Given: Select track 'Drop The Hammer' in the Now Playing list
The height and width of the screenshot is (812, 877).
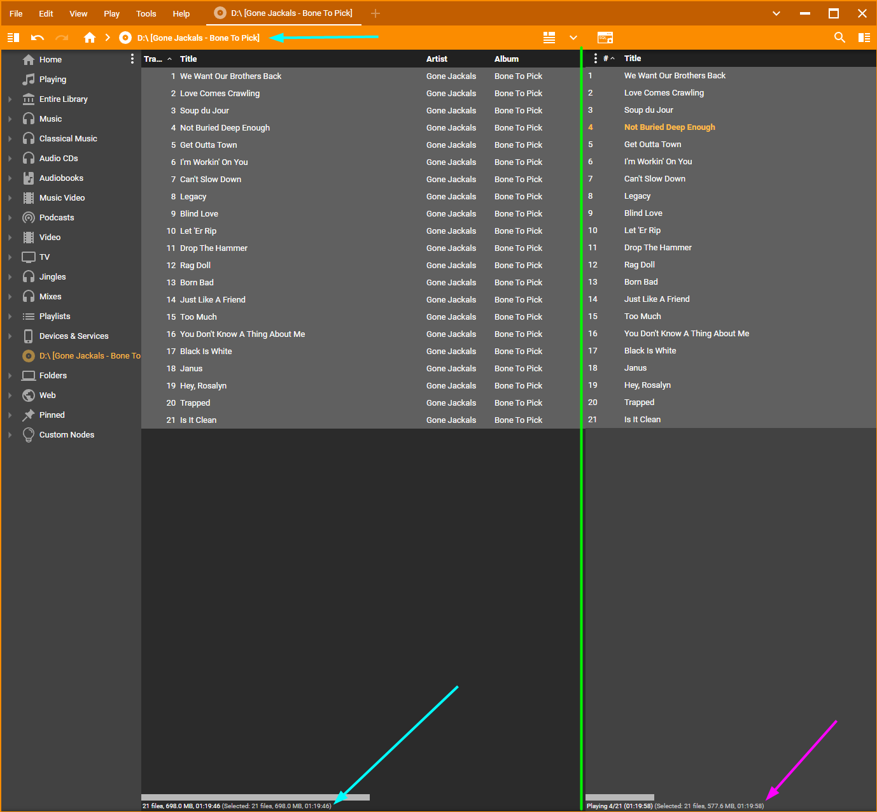Looking at the screenshot, I should pos(657,248).
